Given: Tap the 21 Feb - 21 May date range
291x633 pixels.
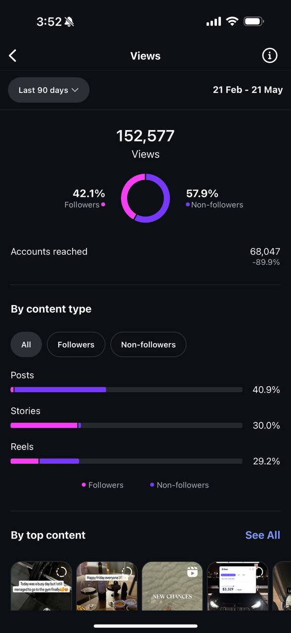Looking at the screenshot, I should click(x=248, y=90).
